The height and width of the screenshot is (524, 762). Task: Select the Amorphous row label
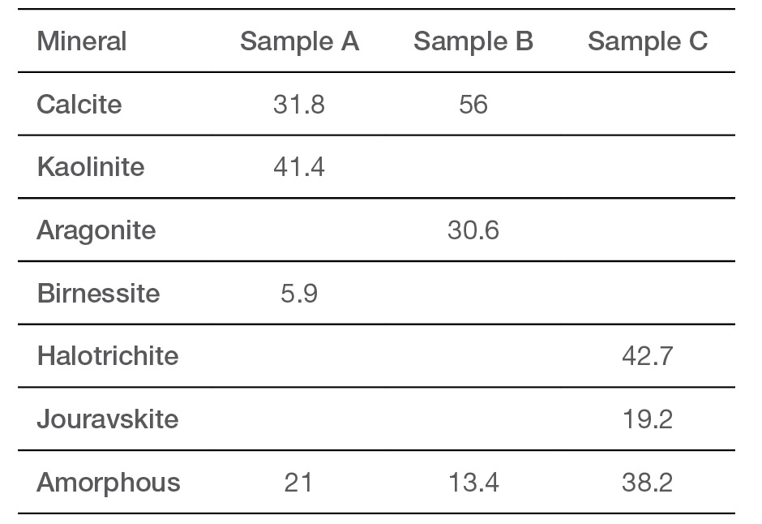109,482
